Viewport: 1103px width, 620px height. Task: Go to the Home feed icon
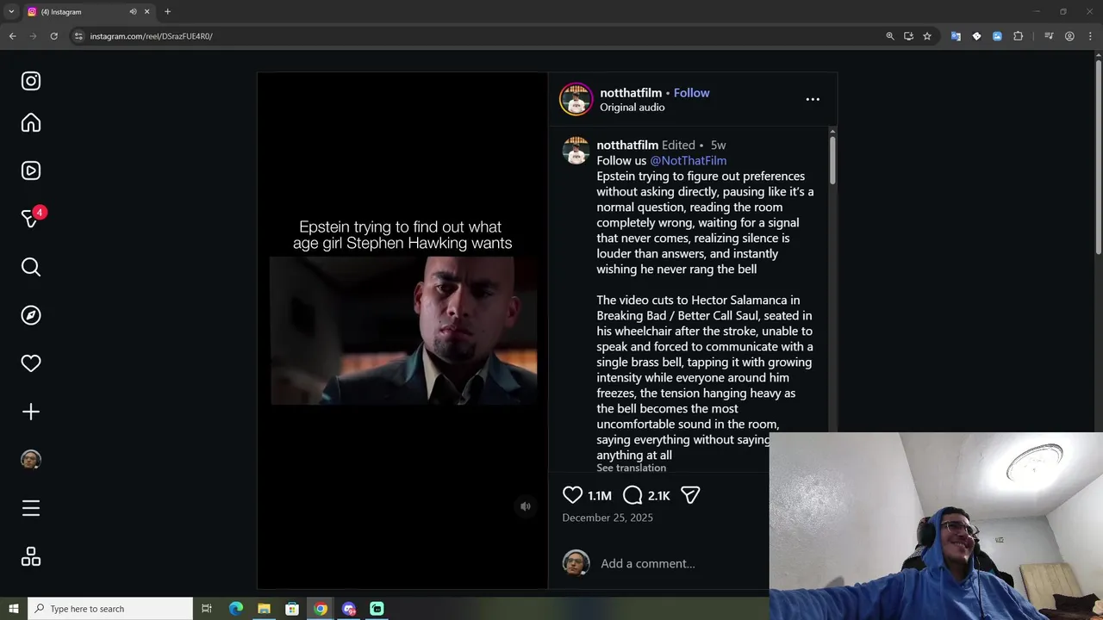tap(31, 122)
